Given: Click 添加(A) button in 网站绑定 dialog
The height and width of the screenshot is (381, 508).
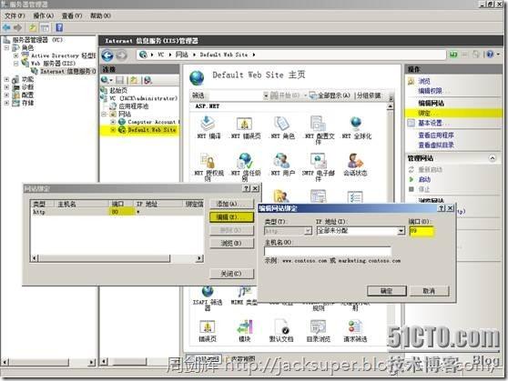Looking at the screenshot, I should tap(231, 204).
